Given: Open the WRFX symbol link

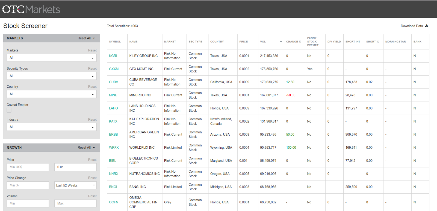Looking at the screenshot, I should (x=114, y=148).
